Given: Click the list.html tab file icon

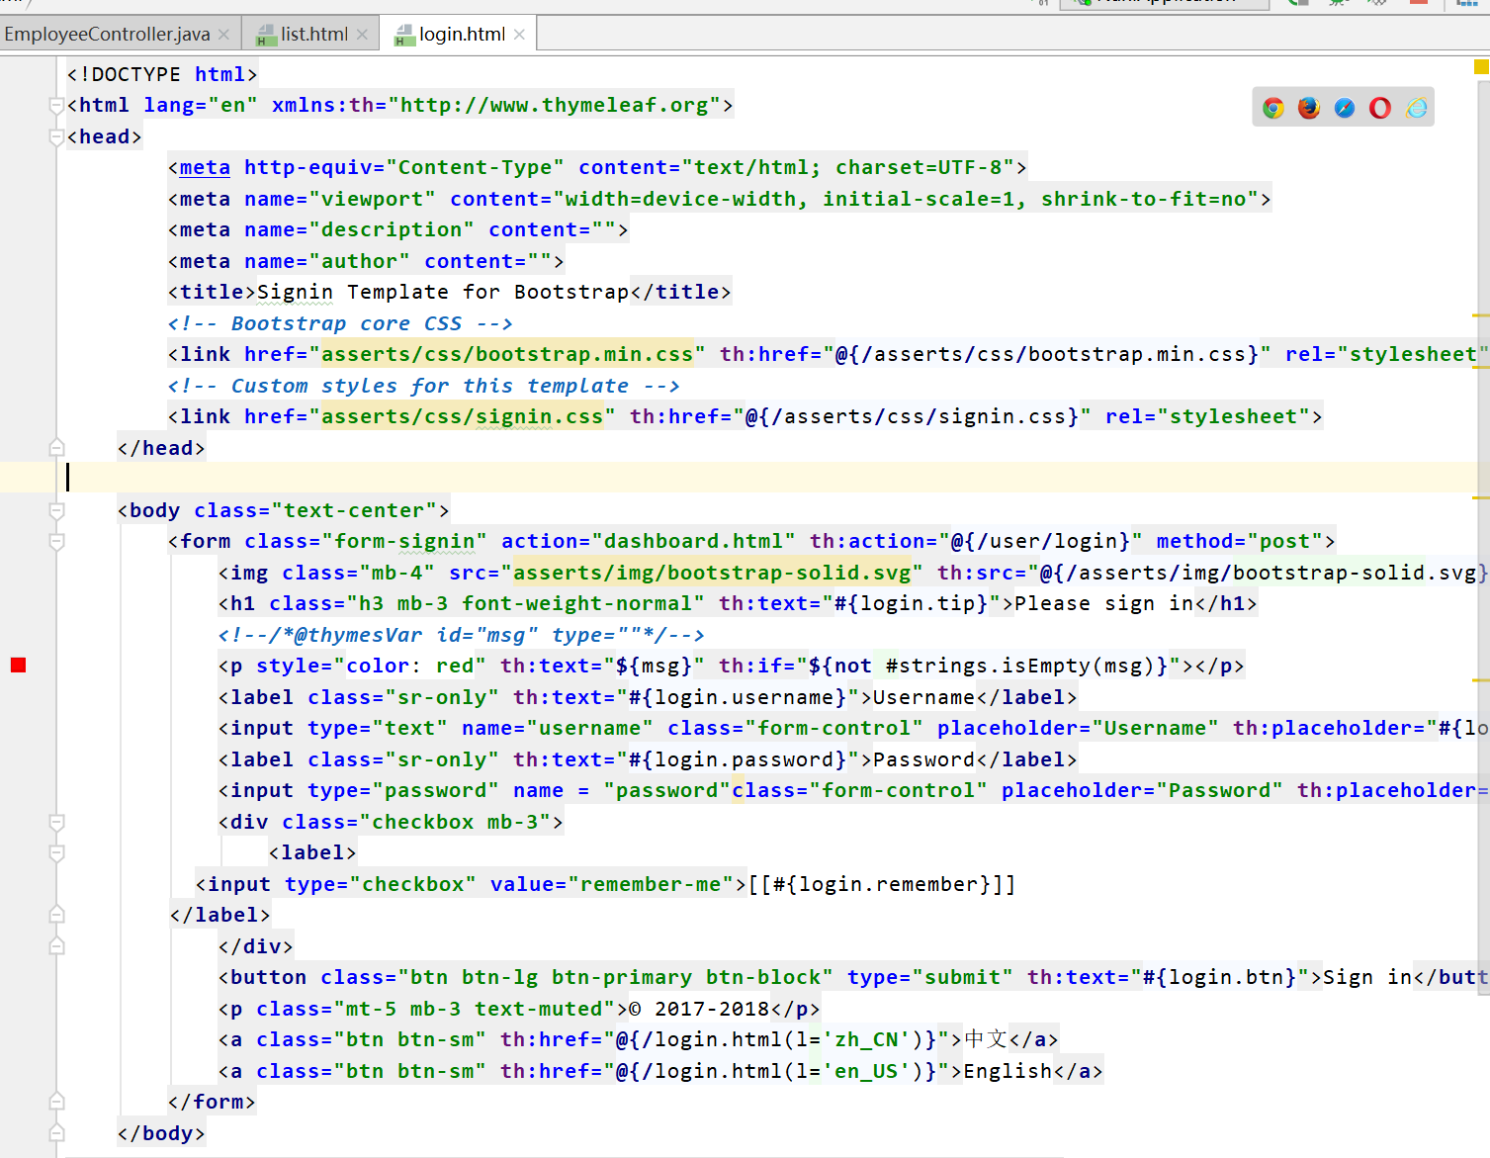Looking at the screenshot, I should click(265, 36).
